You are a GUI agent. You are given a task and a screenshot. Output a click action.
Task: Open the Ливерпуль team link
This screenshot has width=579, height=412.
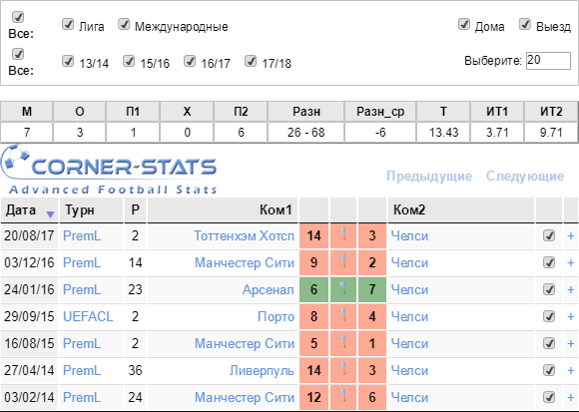tap(262, 370)
